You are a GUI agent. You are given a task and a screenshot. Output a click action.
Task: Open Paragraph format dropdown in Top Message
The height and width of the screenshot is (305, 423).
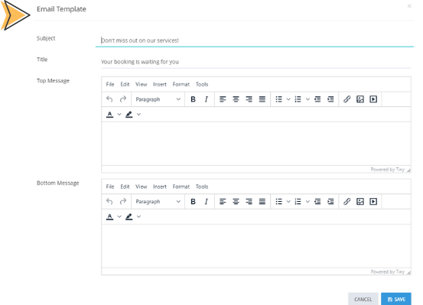[x=158, y=99]
